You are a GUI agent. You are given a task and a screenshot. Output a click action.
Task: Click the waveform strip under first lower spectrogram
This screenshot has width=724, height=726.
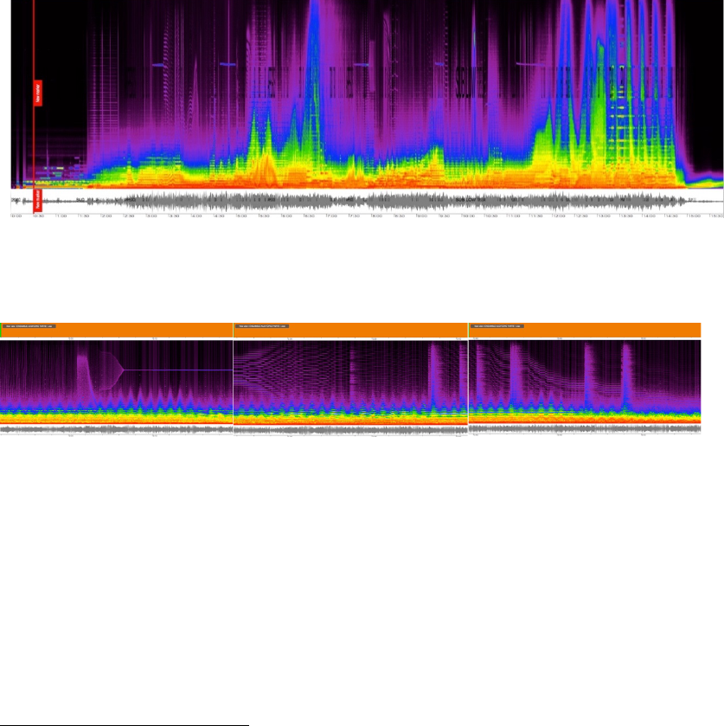pyautogui.click(x=117, y=428)
